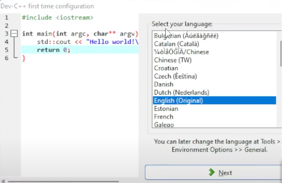Image resolution: width=282 pixels, height=183 pixels.
Task: Click line number 6 in the gutter
Action: (6, 58)
